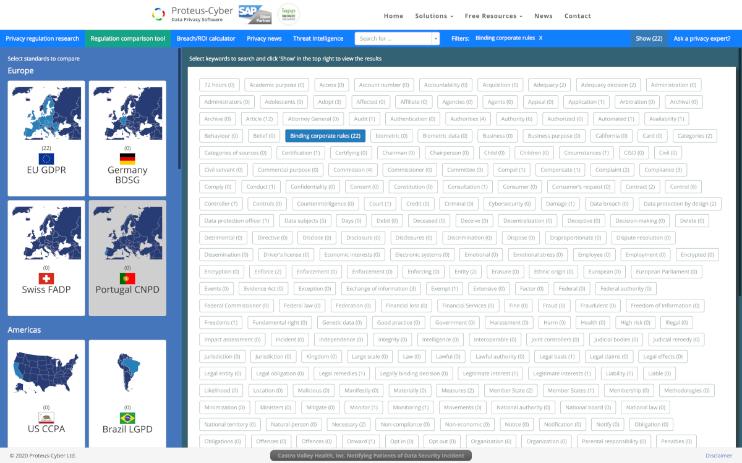Screen dimensions: 742x463
Task: Open the Disclaimer link in footer
Action: (719, 456)
